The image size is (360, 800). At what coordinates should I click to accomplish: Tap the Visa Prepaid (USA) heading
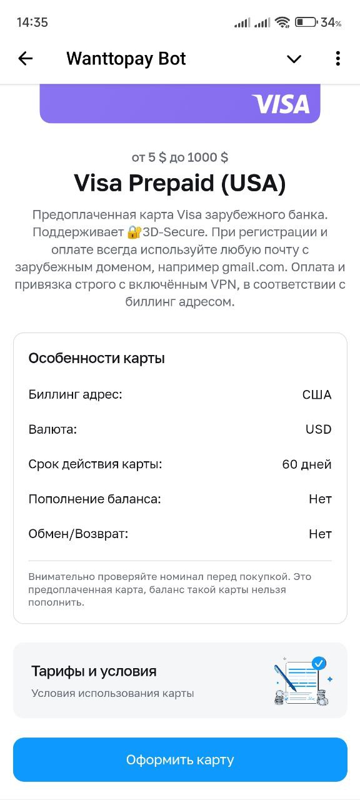[180, 183]
